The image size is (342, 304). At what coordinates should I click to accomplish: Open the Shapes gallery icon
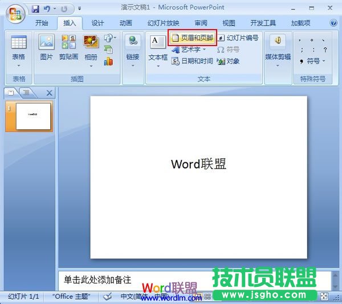click(x=109, y=38)
